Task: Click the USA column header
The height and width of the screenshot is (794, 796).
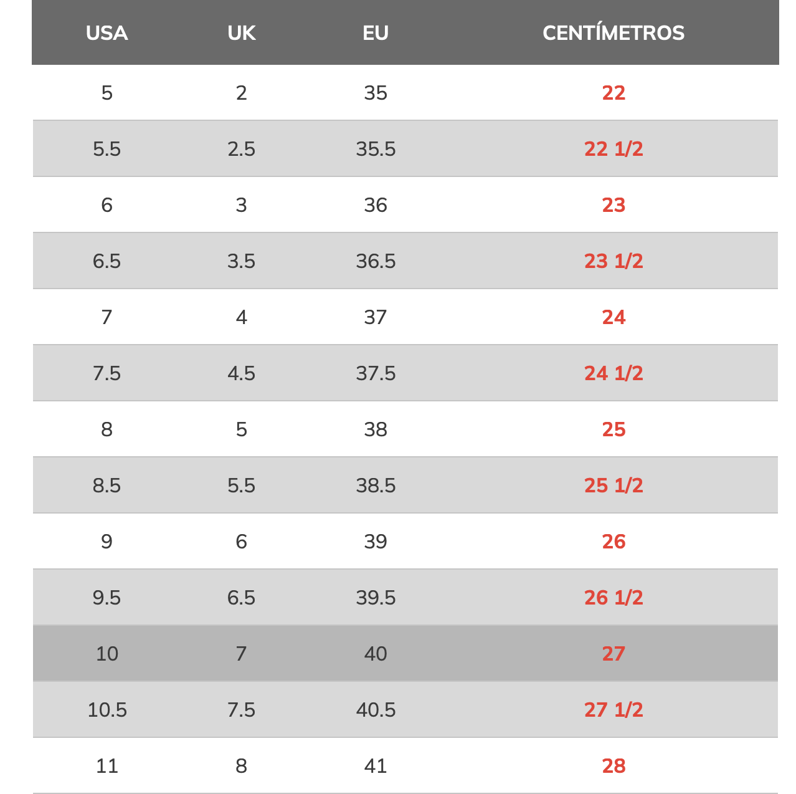Action: (107, 33)
